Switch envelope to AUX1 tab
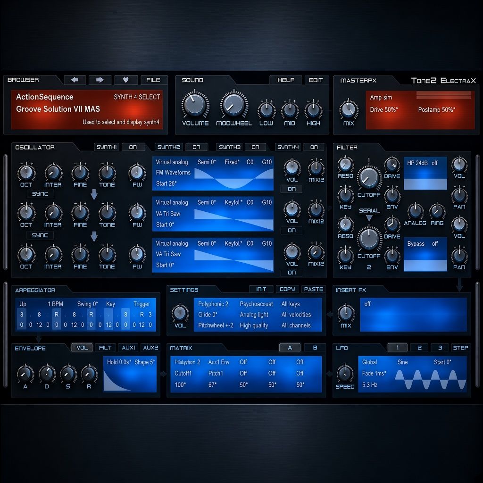 [128, 348]
